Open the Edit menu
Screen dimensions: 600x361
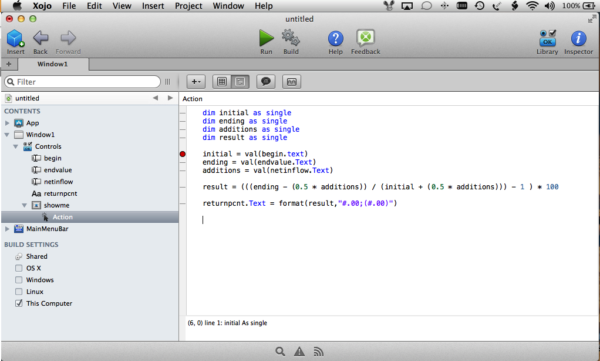tap(94, 6)
